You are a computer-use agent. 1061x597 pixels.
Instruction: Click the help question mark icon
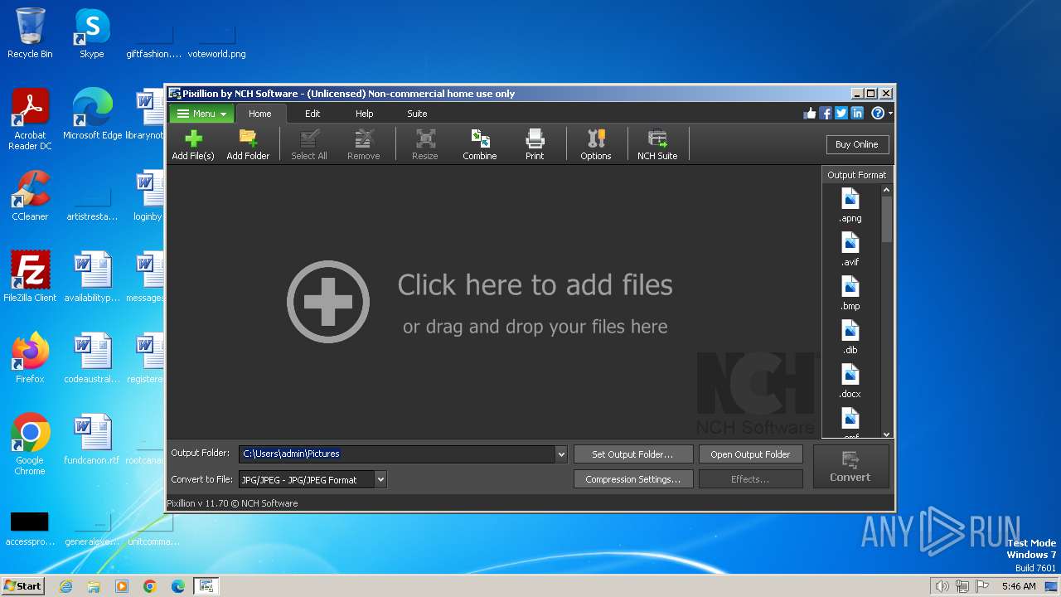point(878,114)
